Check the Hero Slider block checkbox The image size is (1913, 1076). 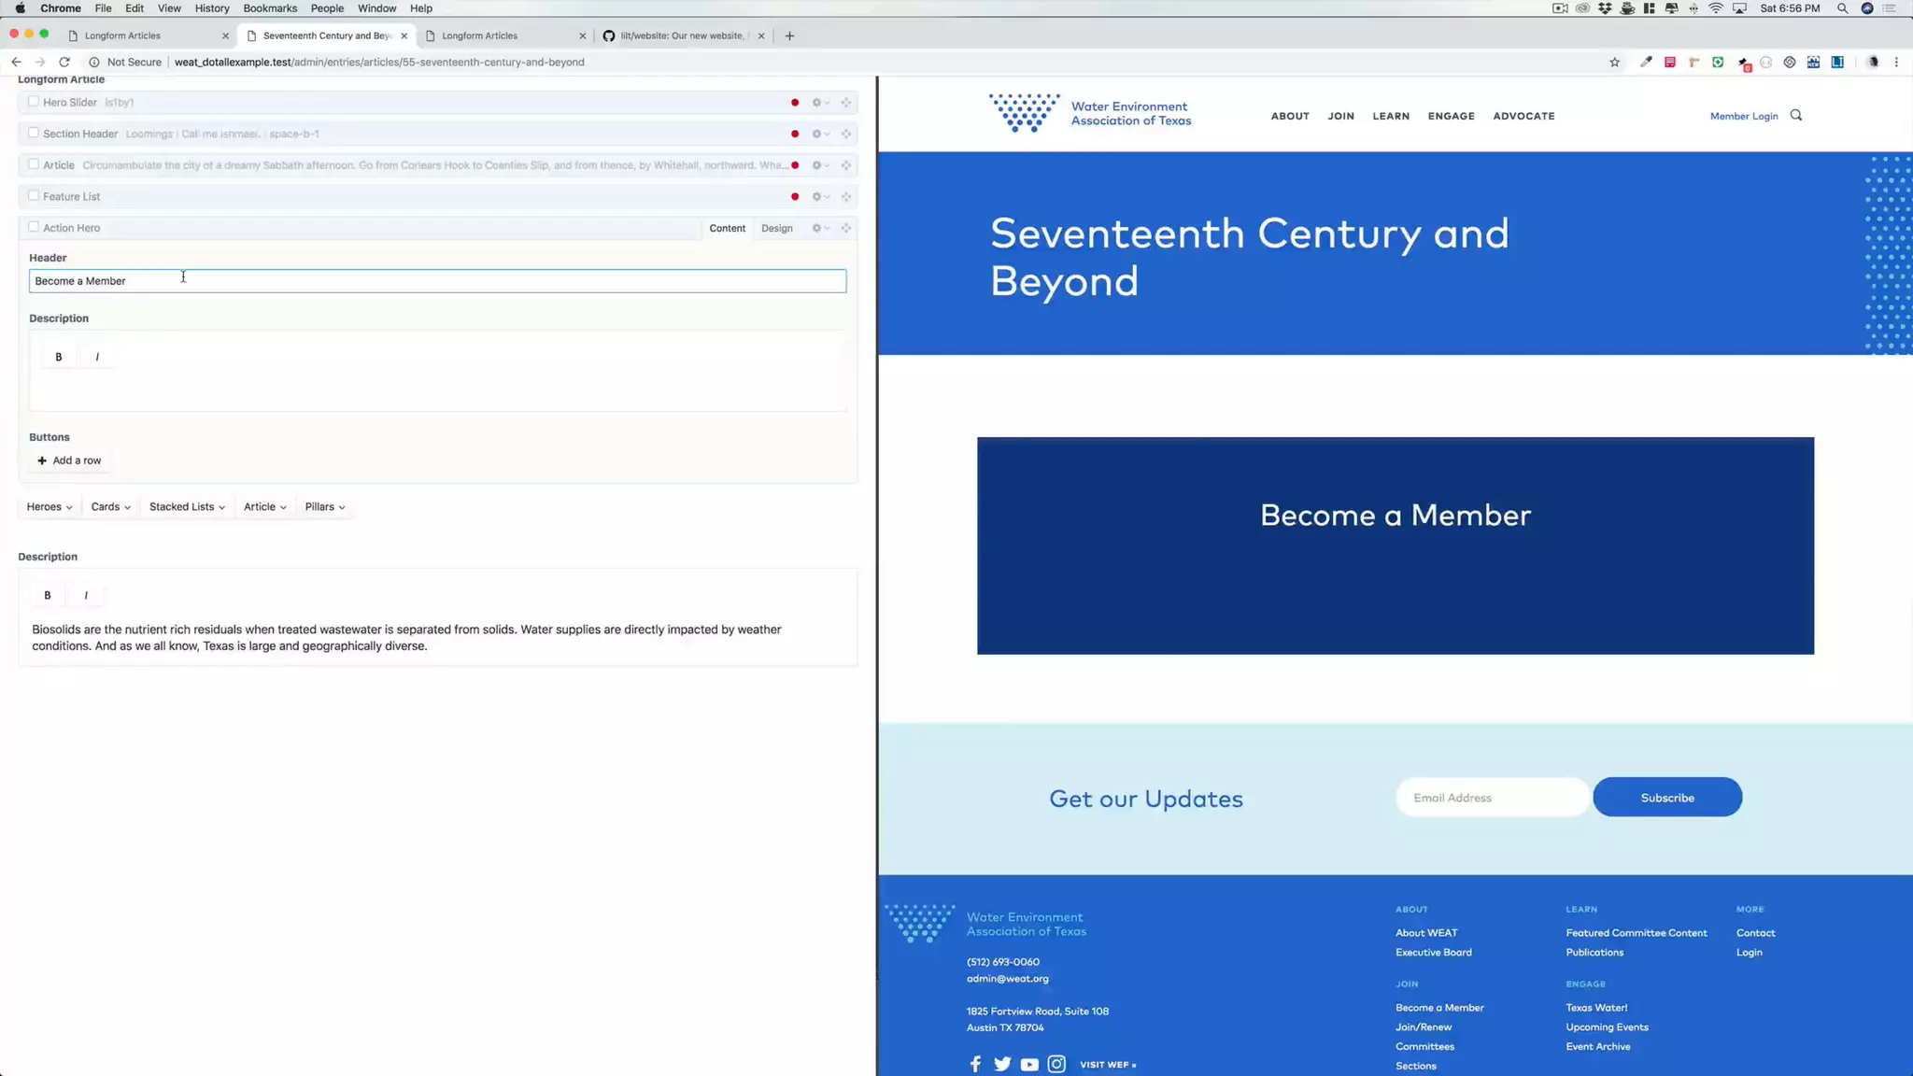(x=34, y=102)
